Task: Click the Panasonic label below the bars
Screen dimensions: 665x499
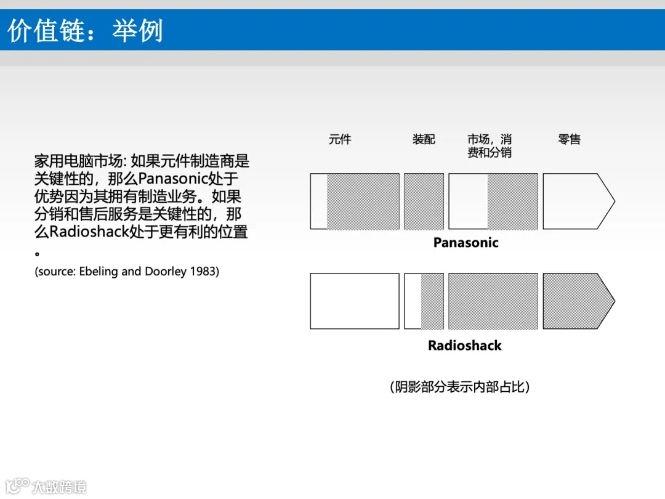Action: [x=465, y=243]
